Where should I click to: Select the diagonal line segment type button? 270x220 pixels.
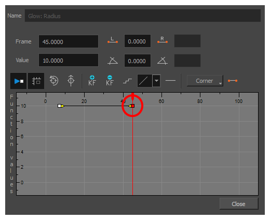[145, 81]
